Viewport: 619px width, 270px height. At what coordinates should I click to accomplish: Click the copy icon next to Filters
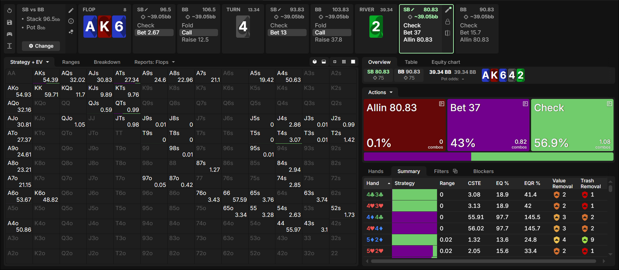click(x=455, y=171)
